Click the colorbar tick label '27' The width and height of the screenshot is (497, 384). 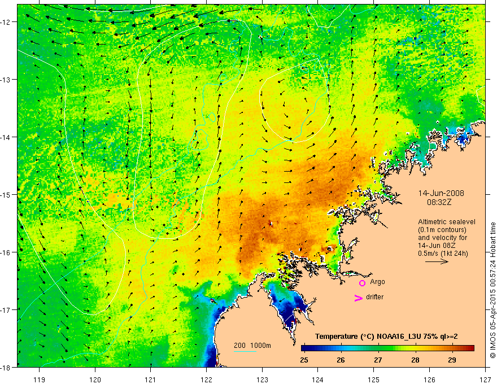[x=378, y=360]
